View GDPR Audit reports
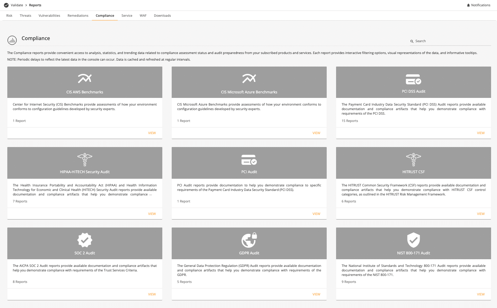Viewport: 497px width, 308px height. click(316, 294)
